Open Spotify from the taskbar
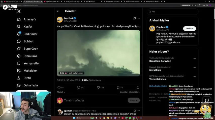Viewport: 215px width, 120px height. pyautogui.click(x=130, y=118)
